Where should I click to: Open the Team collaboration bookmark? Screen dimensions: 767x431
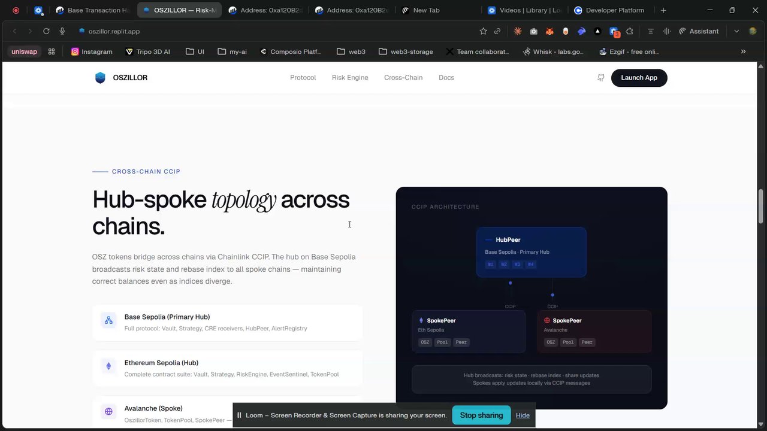pos(478,51)
